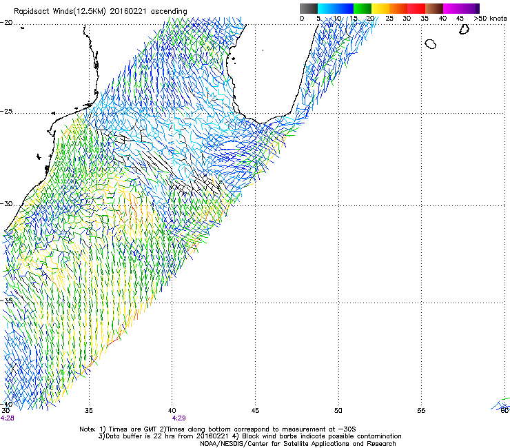Click the purple '4:29' time label

point(179,418)
